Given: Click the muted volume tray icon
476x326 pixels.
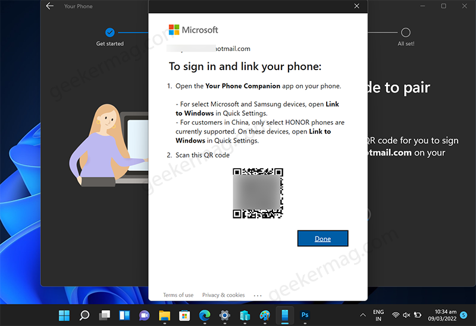Looking at the screenshot, I should point(406,315).
